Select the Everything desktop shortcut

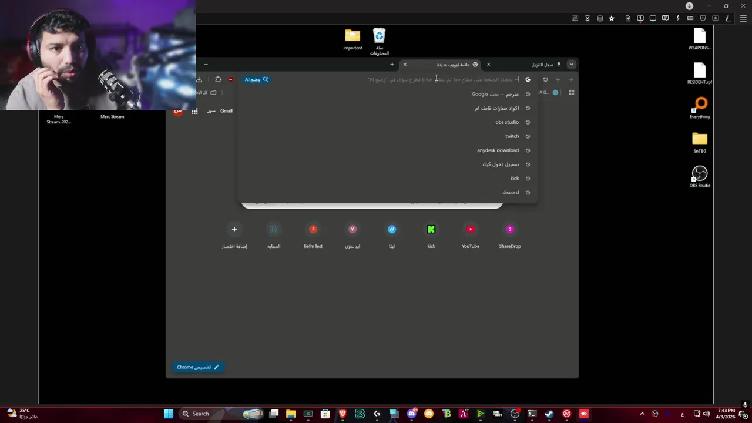click(700, 108)
